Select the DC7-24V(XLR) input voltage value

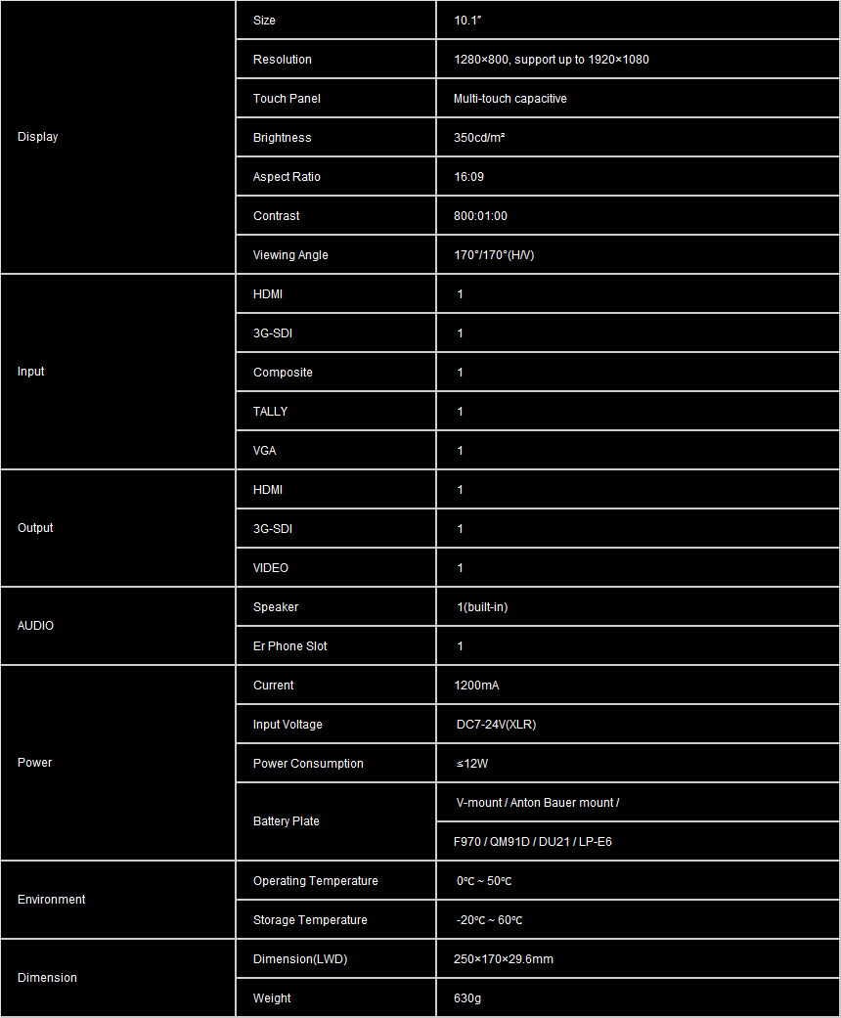pos(495,725)
